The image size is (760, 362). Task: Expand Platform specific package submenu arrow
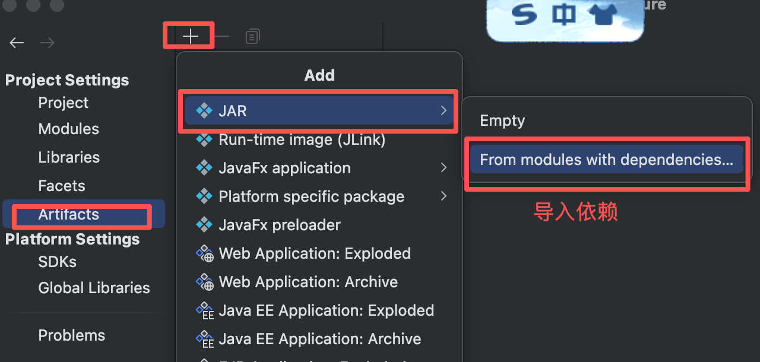pos(443,196)
